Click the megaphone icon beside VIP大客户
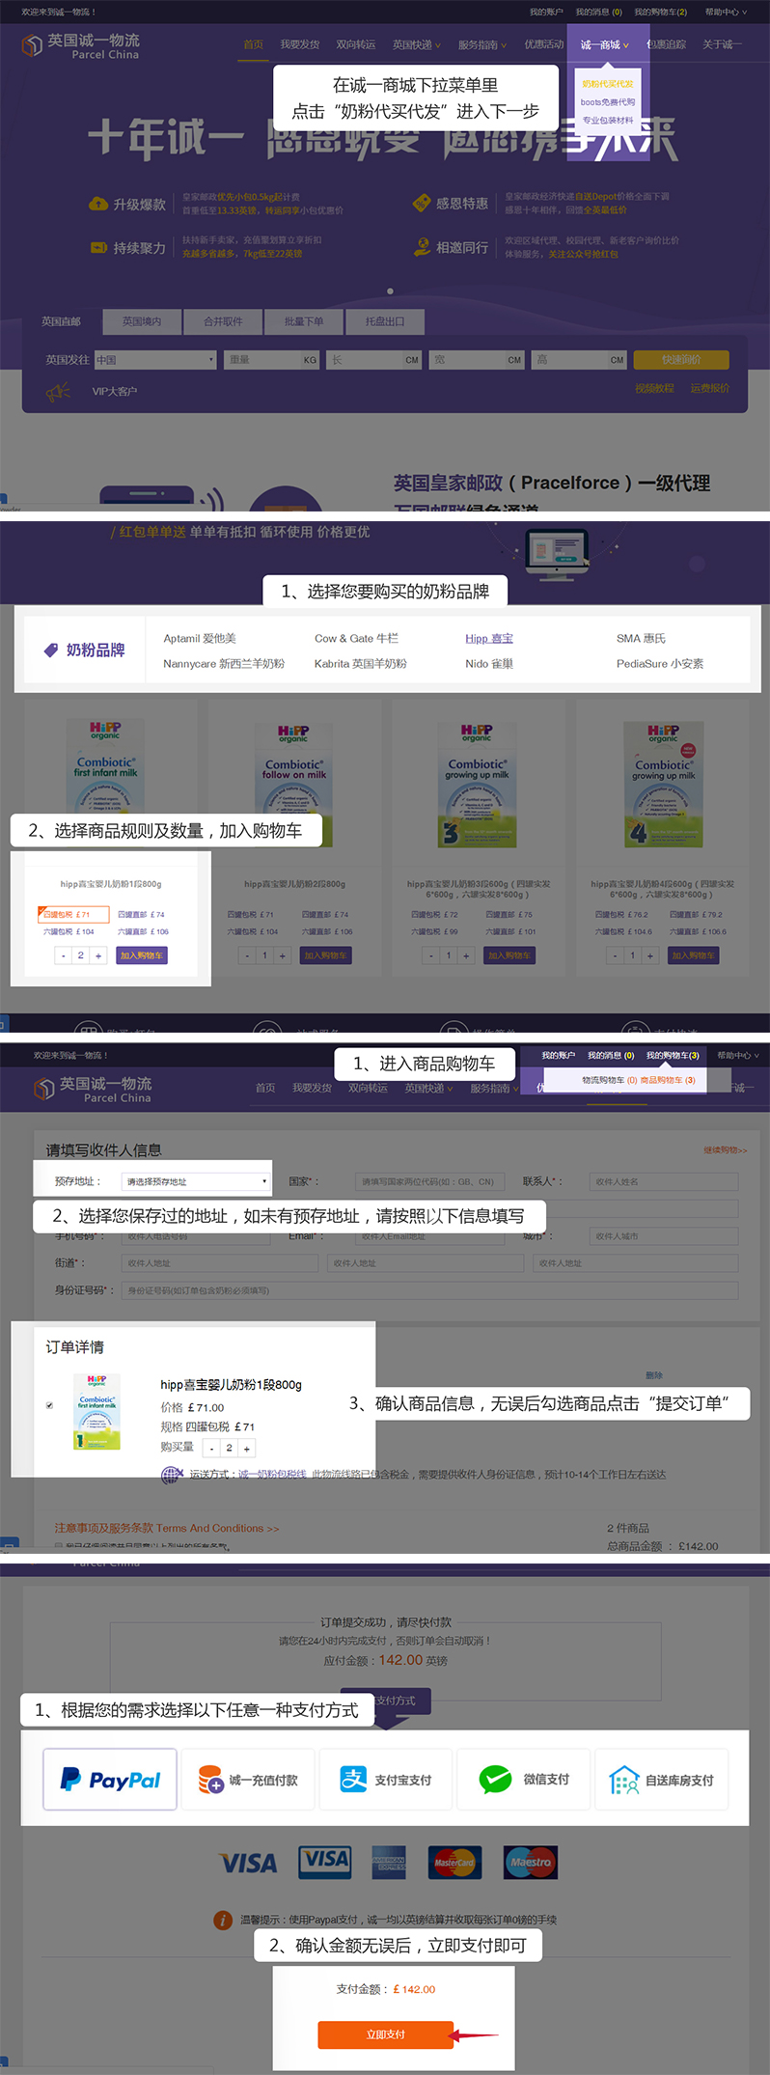The width and height of the screenshot is (770, 2075). [59, 392]
